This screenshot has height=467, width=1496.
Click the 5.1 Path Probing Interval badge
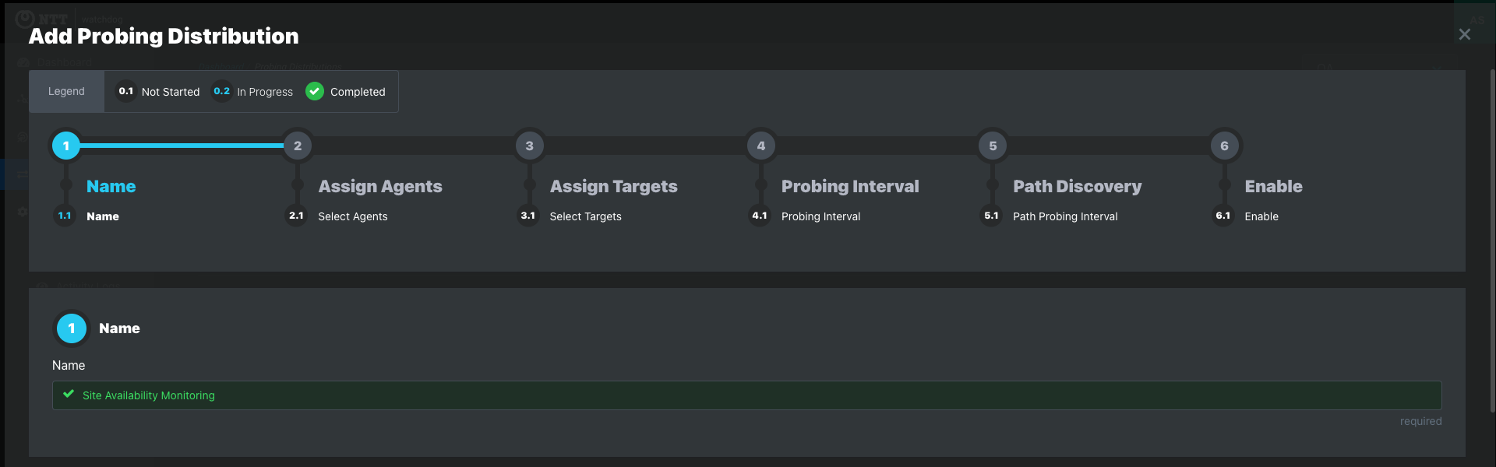991,216
